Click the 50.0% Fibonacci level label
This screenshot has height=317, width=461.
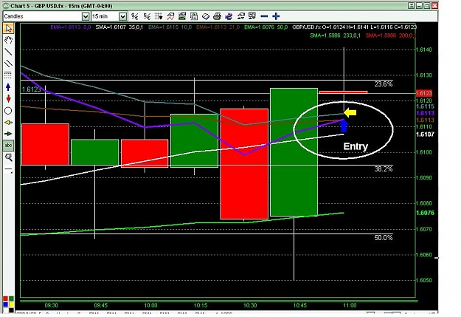[384, 238]
